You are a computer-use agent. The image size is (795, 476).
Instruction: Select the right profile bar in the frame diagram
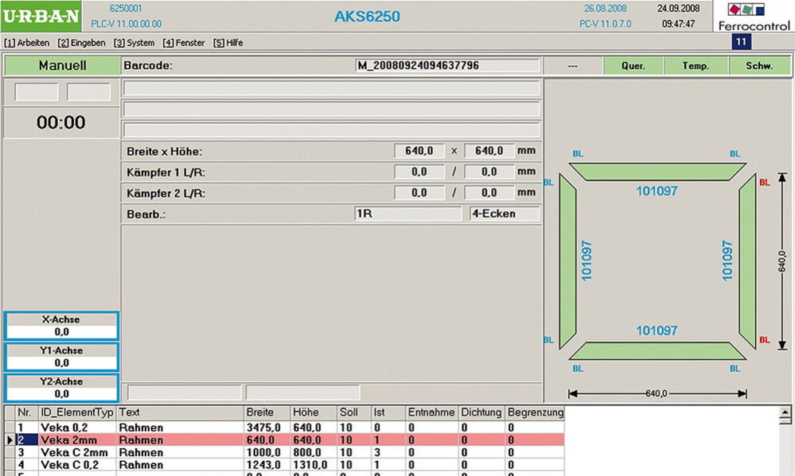click(x=747, y=261)
